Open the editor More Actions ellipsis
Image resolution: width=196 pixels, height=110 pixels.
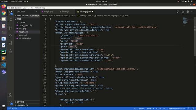[x=192, y=12]
